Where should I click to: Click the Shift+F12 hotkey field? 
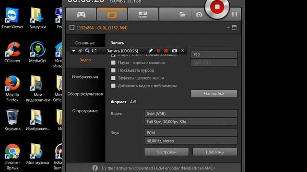click(214, 63)
